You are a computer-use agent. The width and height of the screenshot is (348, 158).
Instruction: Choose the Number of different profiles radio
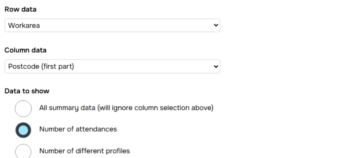(23, 151)
